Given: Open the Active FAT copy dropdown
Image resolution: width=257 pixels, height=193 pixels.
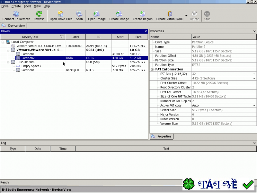Looking at the screenshot, I should coord(254,106).
